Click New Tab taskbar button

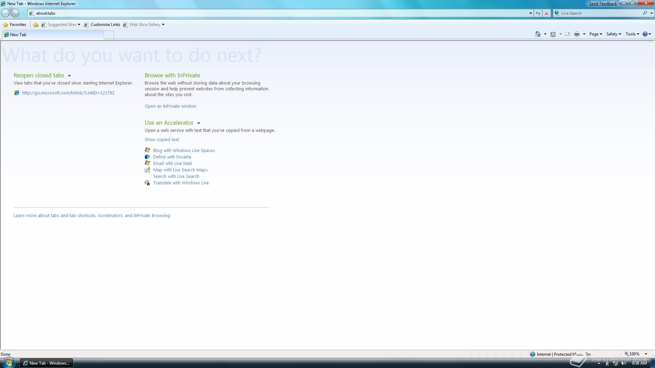coord(46,363)
